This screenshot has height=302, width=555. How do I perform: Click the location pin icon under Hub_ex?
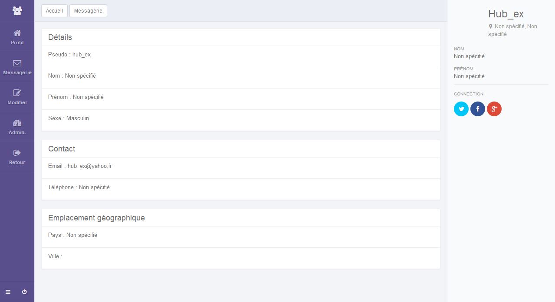pos(490,26)
